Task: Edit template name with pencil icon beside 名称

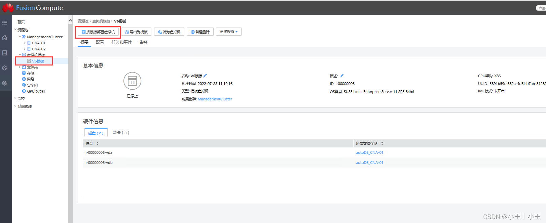Action: tap(205, 76)
